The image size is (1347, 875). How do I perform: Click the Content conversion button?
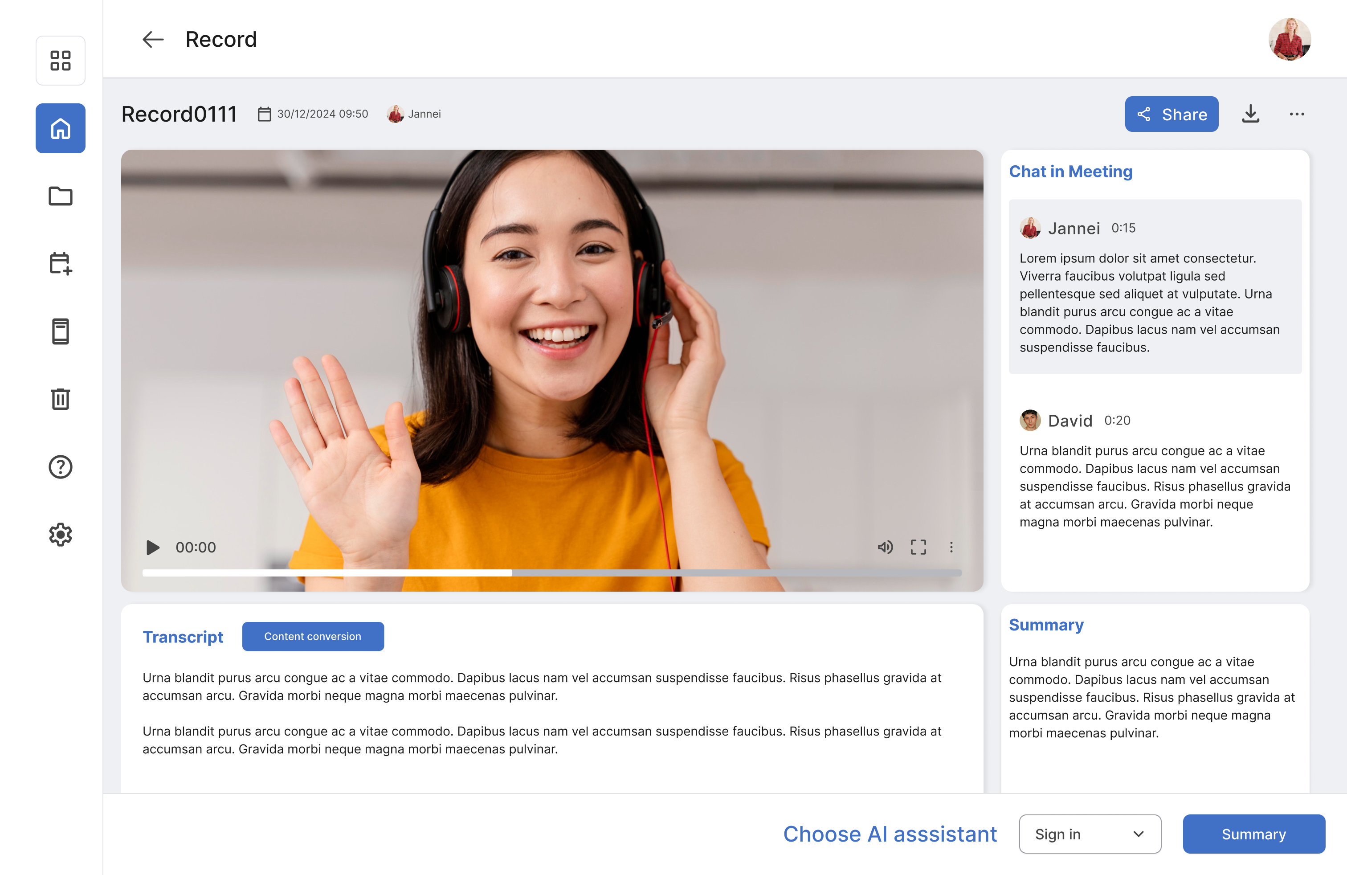(312, 636)
